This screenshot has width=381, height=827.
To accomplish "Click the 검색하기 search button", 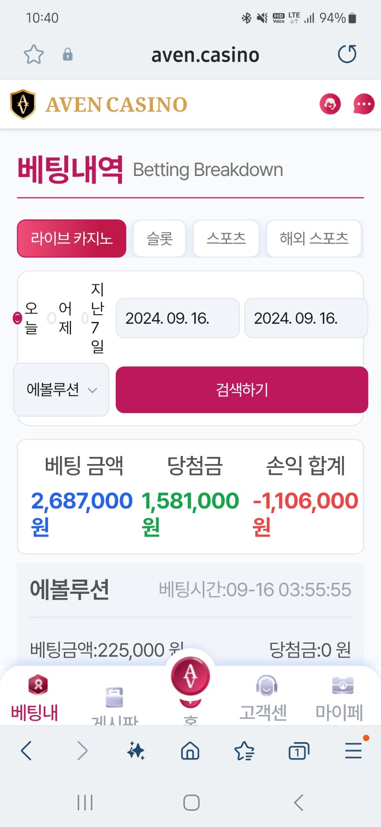I will point(242,390).
